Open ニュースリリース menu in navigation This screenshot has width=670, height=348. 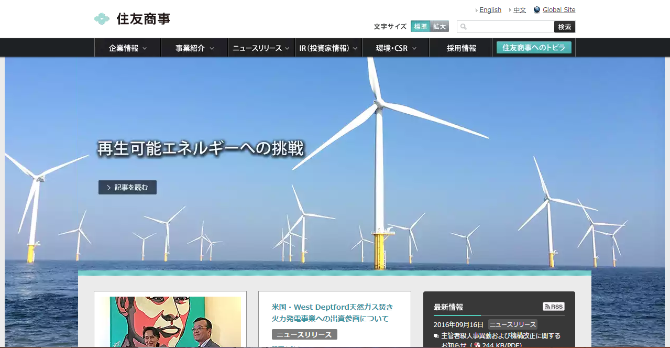tap(261, 48)
